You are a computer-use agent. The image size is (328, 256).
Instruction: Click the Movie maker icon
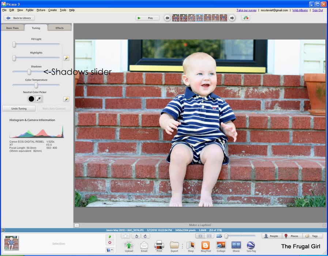[236, 245]
